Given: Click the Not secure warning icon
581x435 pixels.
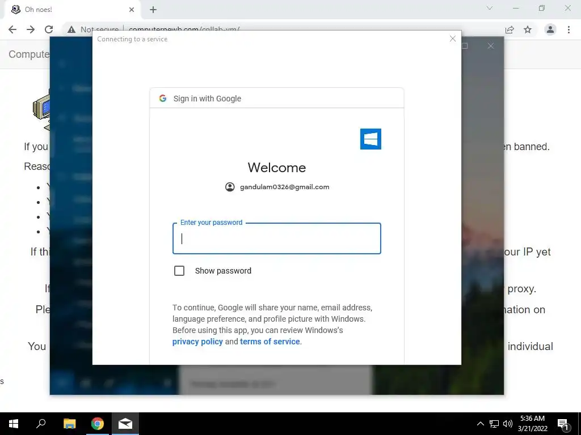Looking at the screenshot, I should click(x=71, y=29).
